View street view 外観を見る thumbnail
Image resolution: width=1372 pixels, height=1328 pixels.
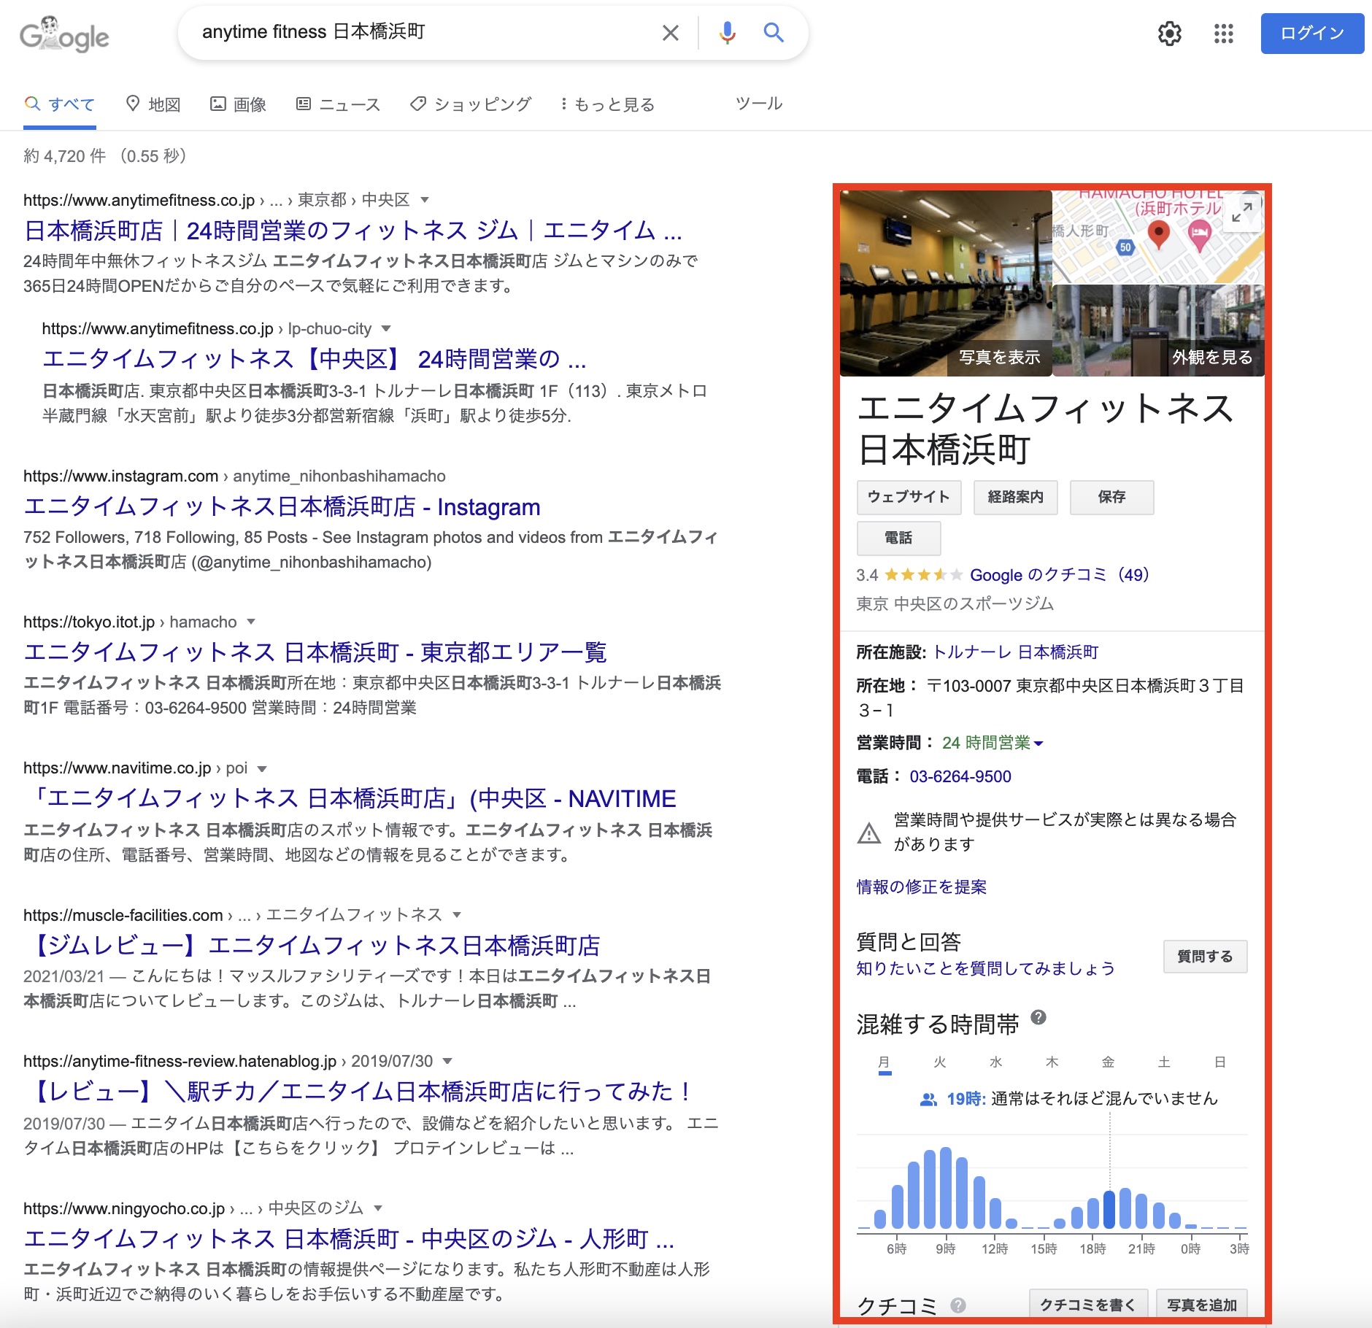coord(1159,331)
